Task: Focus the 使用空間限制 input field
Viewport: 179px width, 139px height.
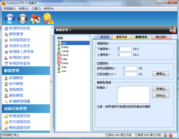Action: (x=130, y=69)
